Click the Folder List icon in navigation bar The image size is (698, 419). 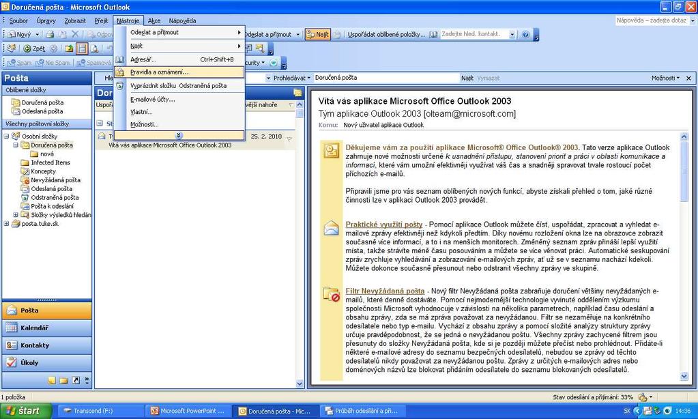pyautogui.click(x=63, y=380)
